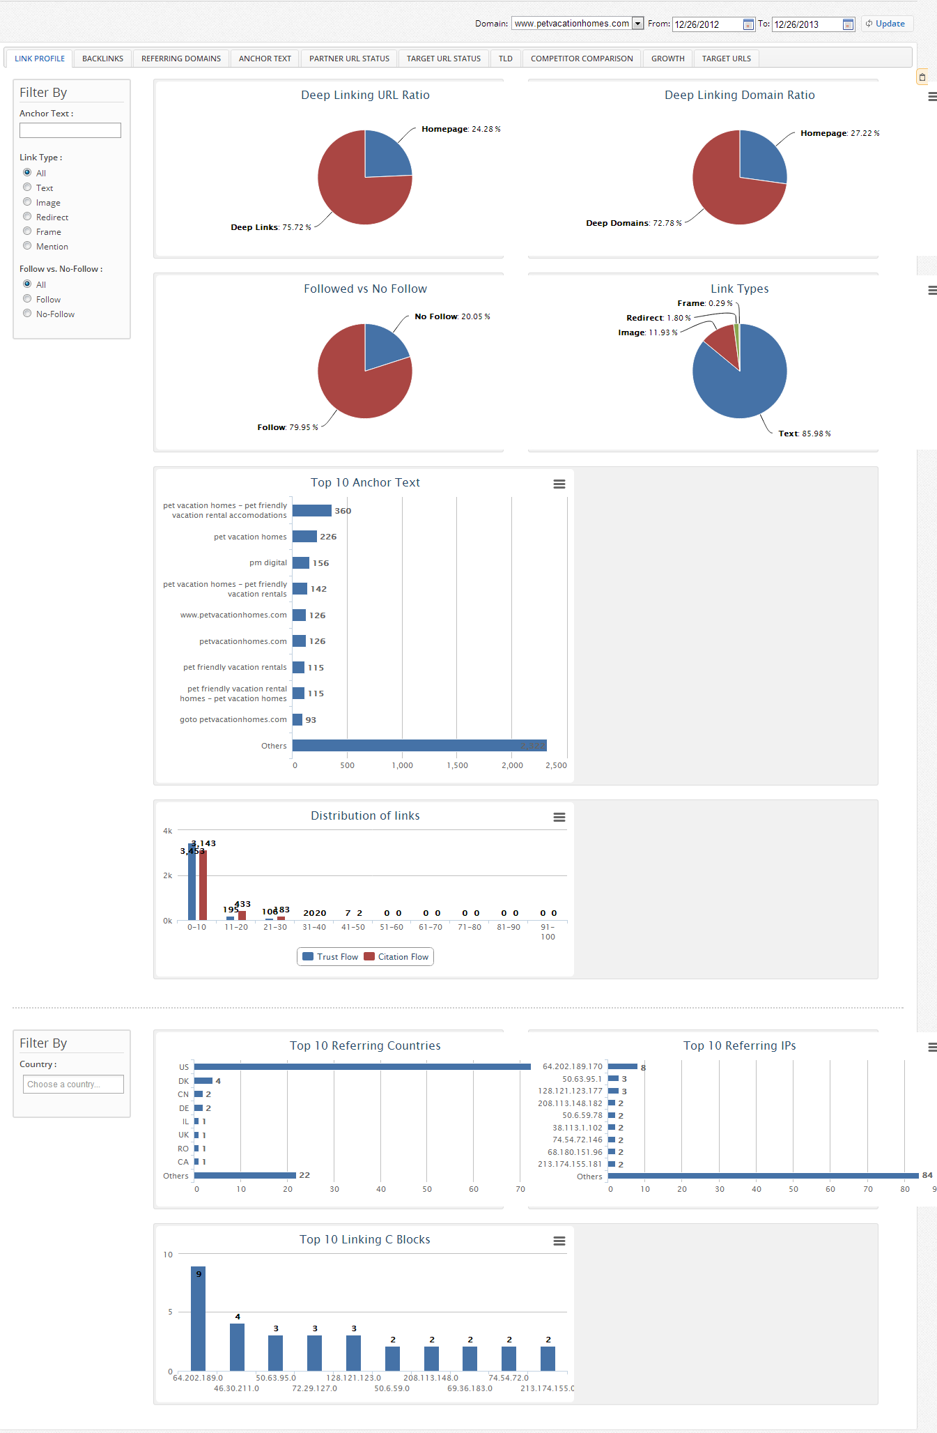
Task: Select the Redirect link type option
Action: click(x=27, y=217)
